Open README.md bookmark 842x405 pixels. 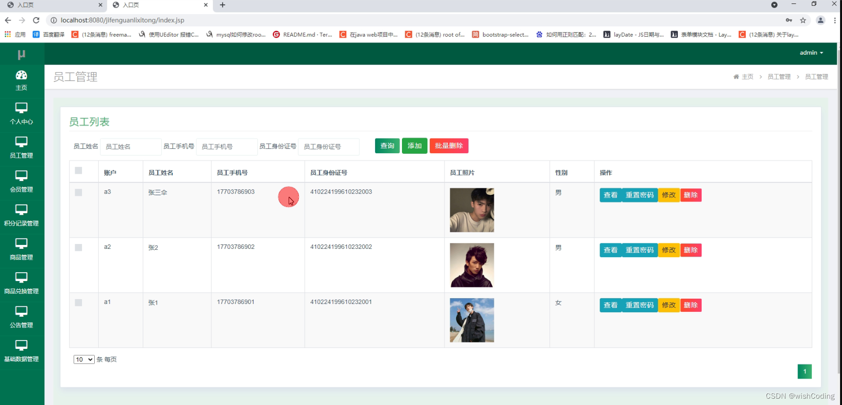point(302,35)
